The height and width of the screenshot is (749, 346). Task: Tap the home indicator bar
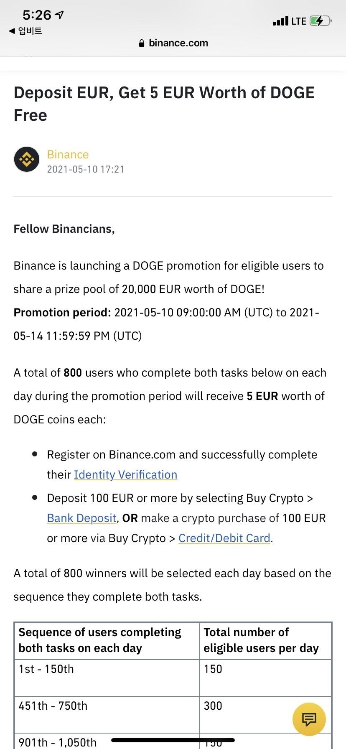coord(173,740)
